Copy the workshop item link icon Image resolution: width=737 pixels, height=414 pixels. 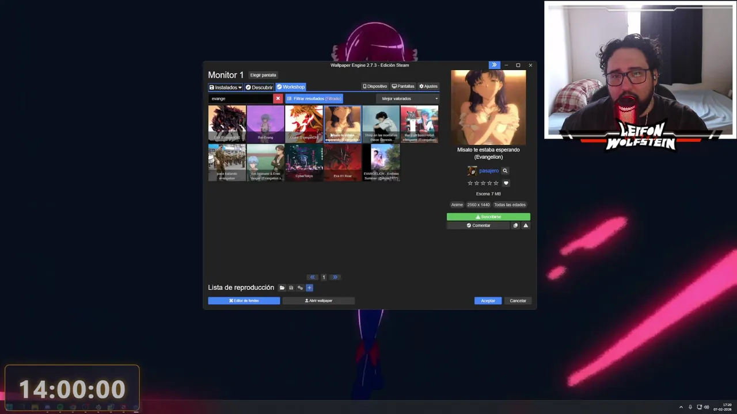click(x=515, y=225)
